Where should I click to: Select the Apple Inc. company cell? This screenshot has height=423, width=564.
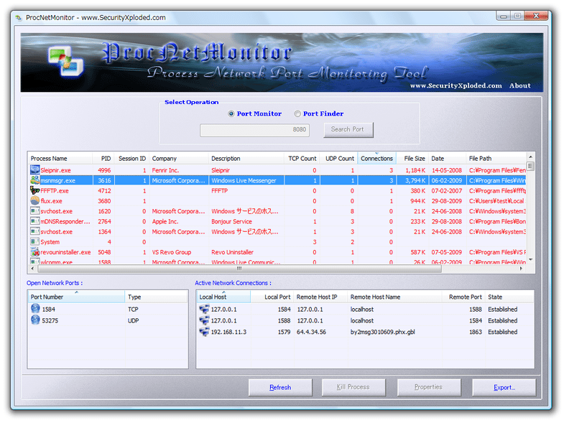tap(165, 222)
